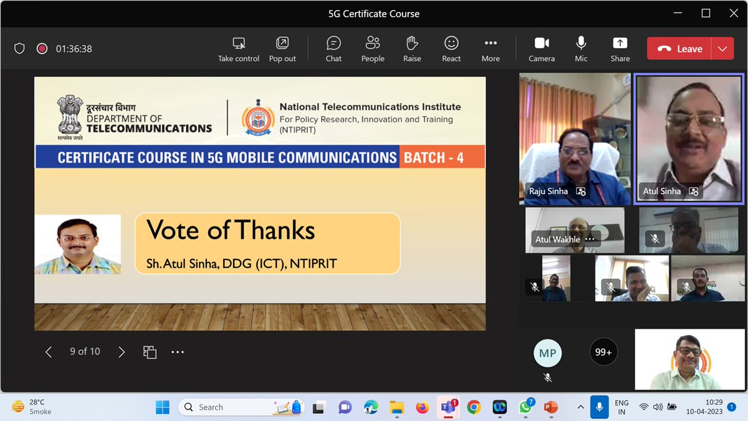Open the meeting Chat panel
748x421 pixels.
333,49
